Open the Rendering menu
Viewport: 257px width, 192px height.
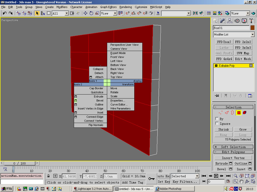pos(125,7)
